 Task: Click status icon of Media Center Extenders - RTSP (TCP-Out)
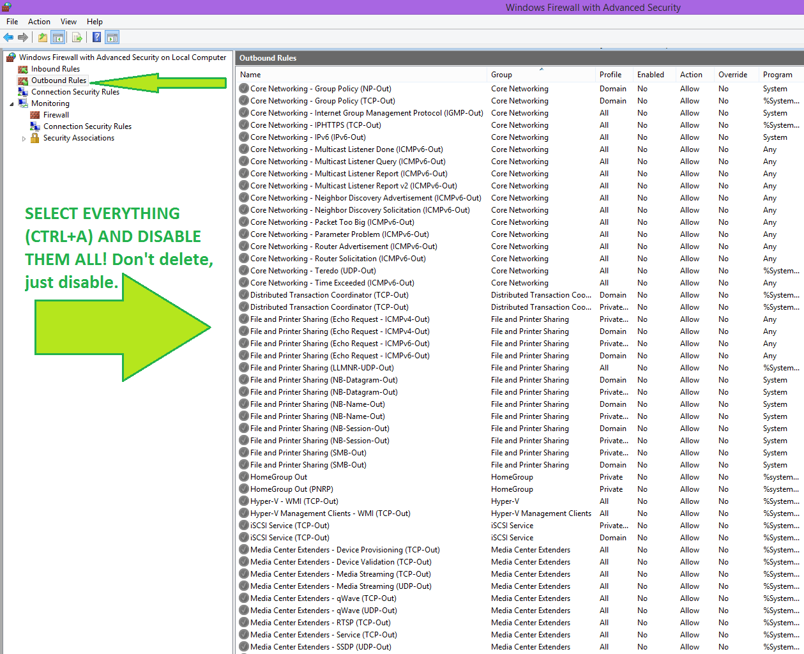pos(244,623)
